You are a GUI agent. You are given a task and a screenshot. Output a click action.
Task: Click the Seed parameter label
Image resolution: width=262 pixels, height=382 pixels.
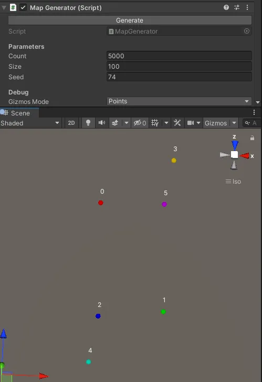coord(16,77)
